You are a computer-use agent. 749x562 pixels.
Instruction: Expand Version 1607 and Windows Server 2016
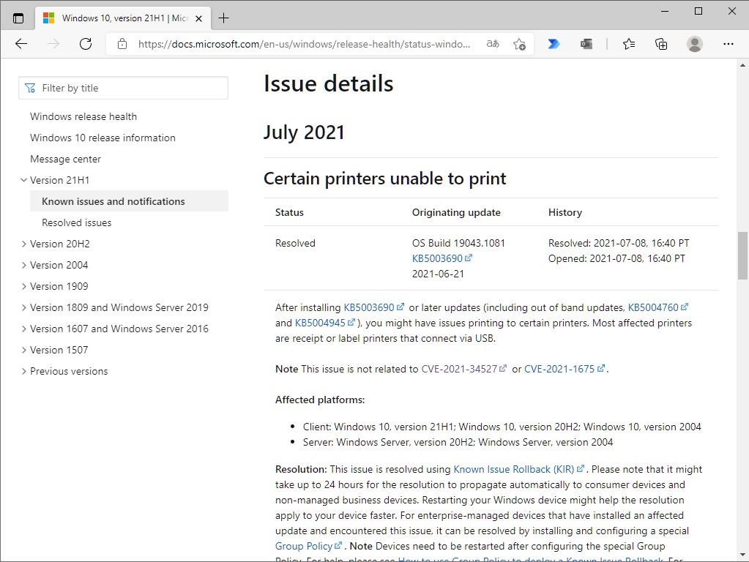pyautogui.click(x=23, y=329)
